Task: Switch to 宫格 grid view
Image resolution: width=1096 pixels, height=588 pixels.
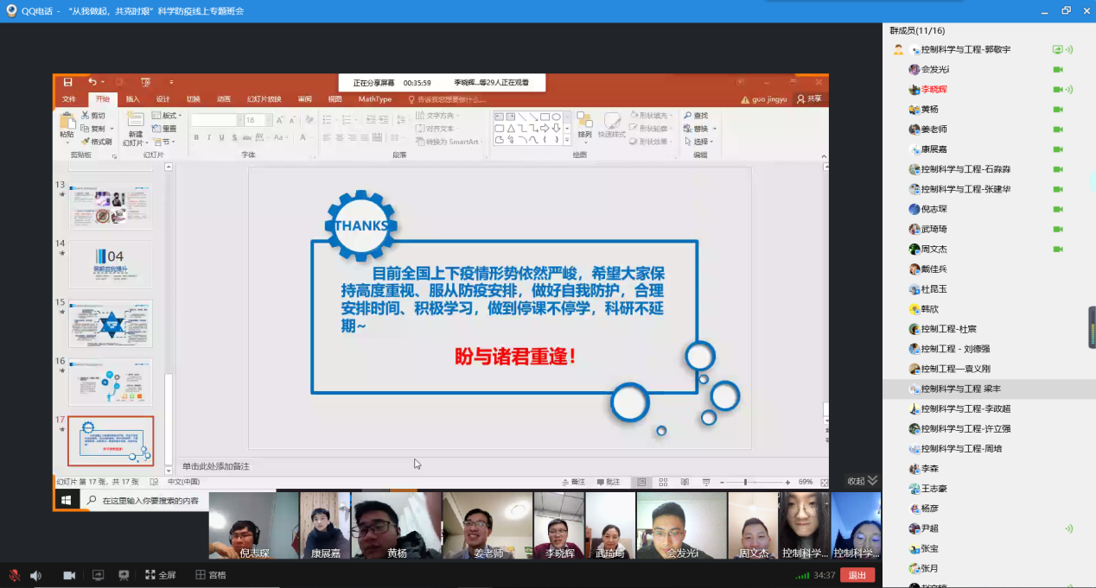Action: point(211,575)
